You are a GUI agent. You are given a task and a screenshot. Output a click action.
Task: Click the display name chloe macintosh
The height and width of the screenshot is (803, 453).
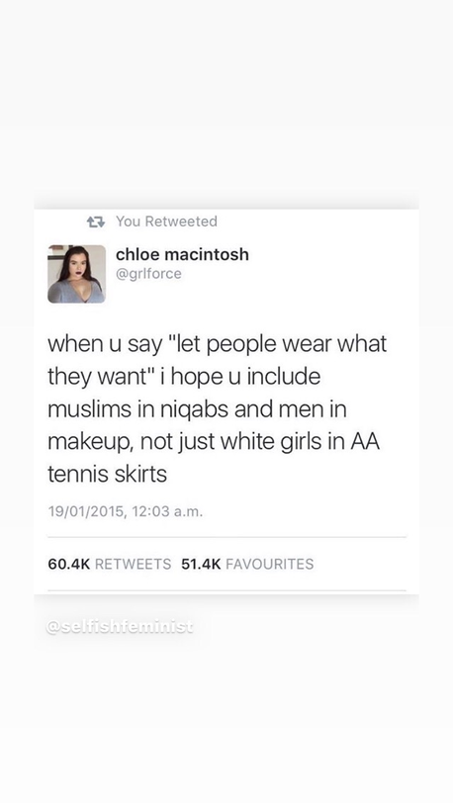(182, 254)
